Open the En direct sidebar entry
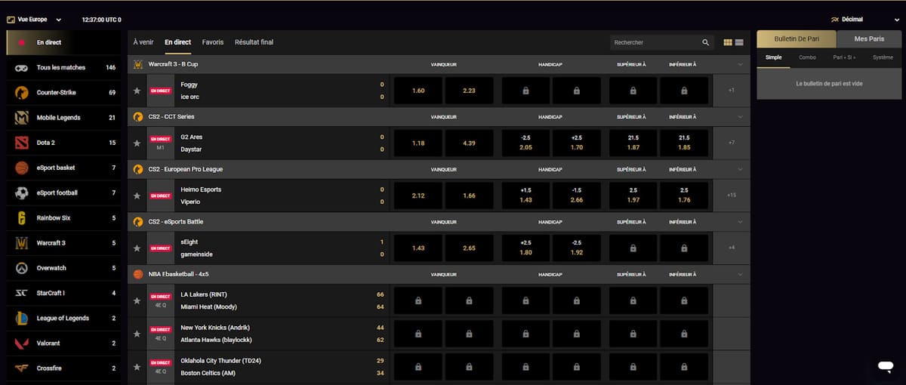This screenshot has width=906, height=385. pos(63,42)
